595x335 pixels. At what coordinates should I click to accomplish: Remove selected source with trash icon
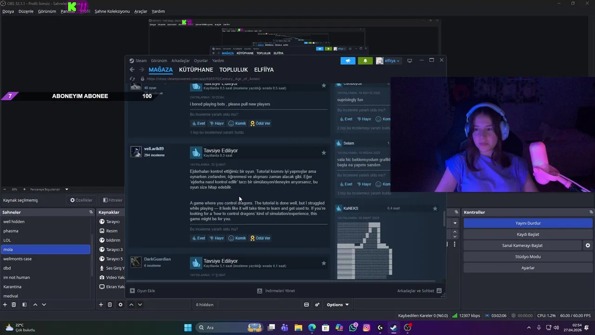click(110, 305)
